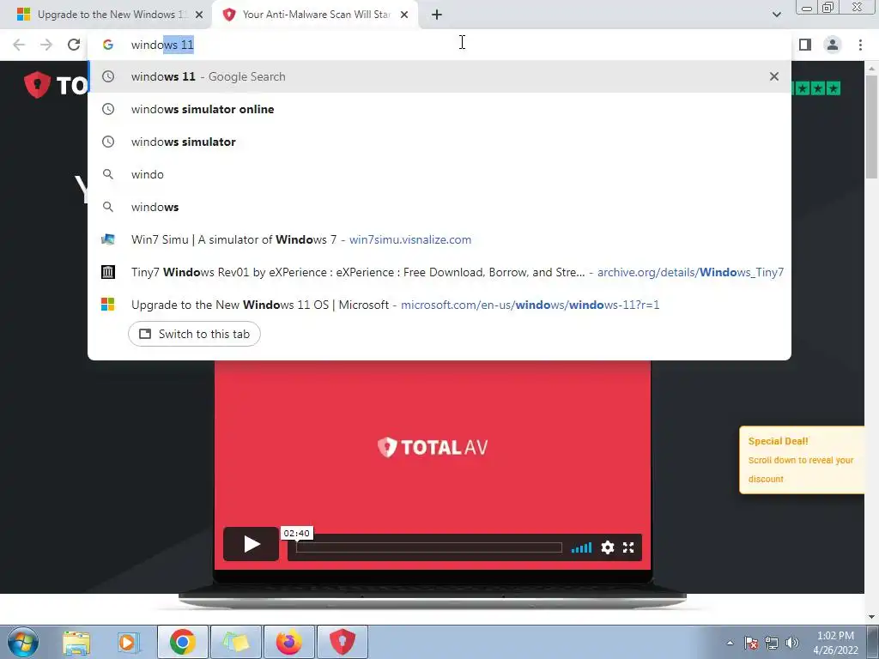Open the Action Center flag icon

751,643
